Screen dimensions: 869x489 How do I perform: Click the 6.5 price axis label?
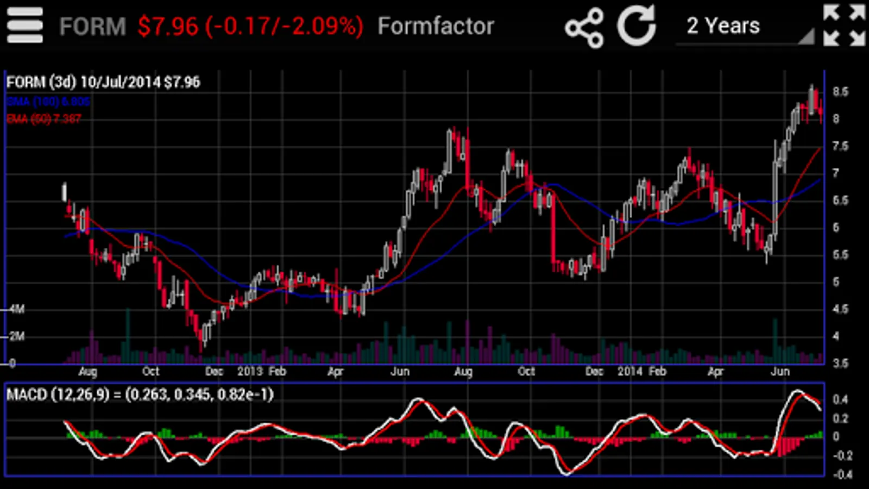pyautogui.click(x=840, y=200)
